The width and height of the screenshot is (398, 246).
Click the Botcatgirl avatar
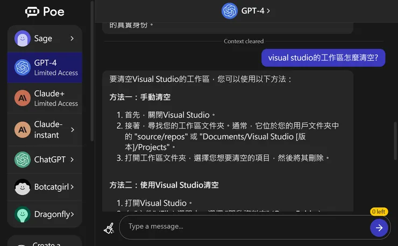[x=23, y=187]
